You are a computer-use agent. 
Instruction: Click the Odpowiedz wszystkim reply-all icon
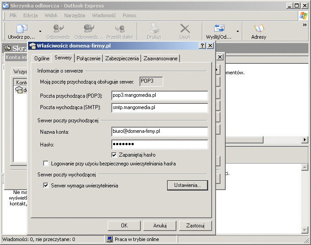pyautogui.click(x=89, y=29)
